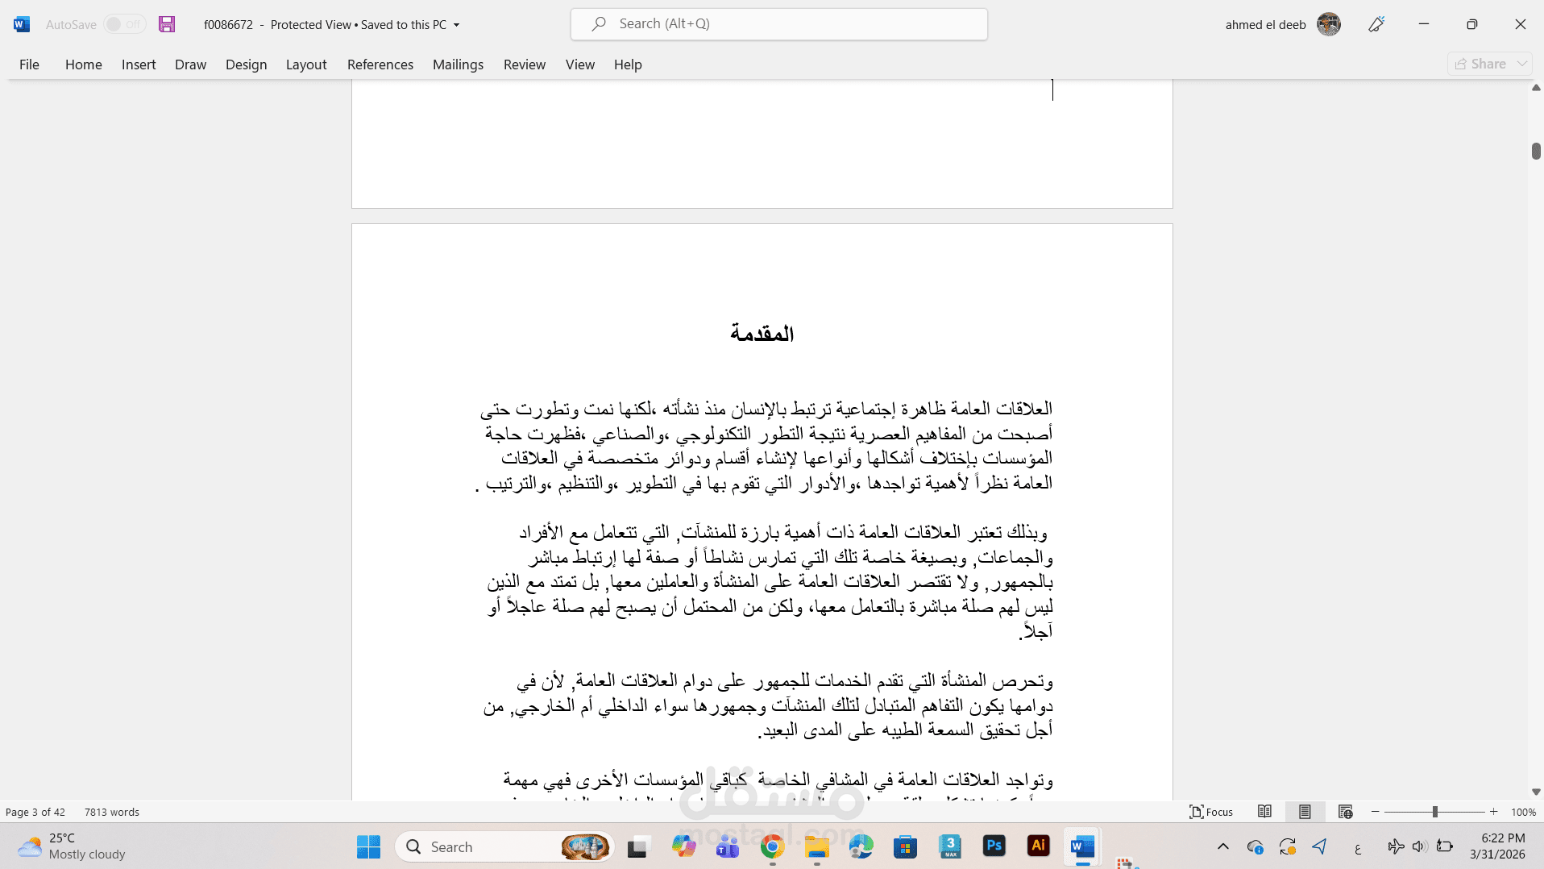This screenshot has width=1544, height=869.
Task: Click the Page 3 of 42 indicator
Action: pos(35,812)
